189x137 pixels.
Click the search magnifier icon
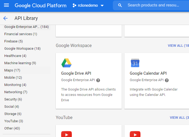click(120, 5)
